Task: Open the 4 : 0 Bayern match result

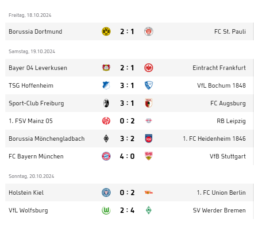Action: (127, 156)
